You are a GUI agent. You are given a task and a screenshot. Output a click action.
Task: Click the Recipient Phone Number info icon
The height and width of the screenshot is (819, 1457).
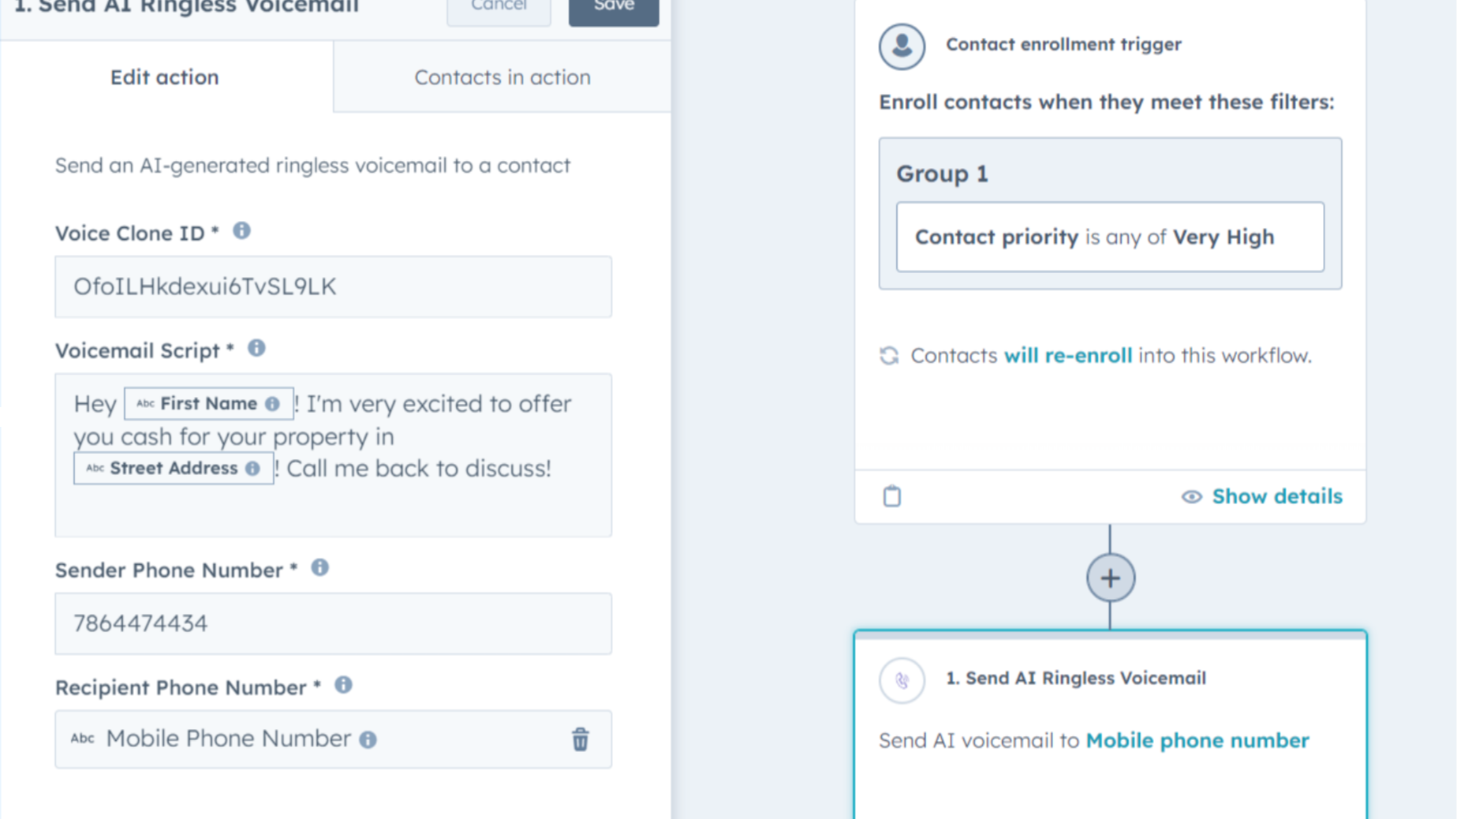343,686
